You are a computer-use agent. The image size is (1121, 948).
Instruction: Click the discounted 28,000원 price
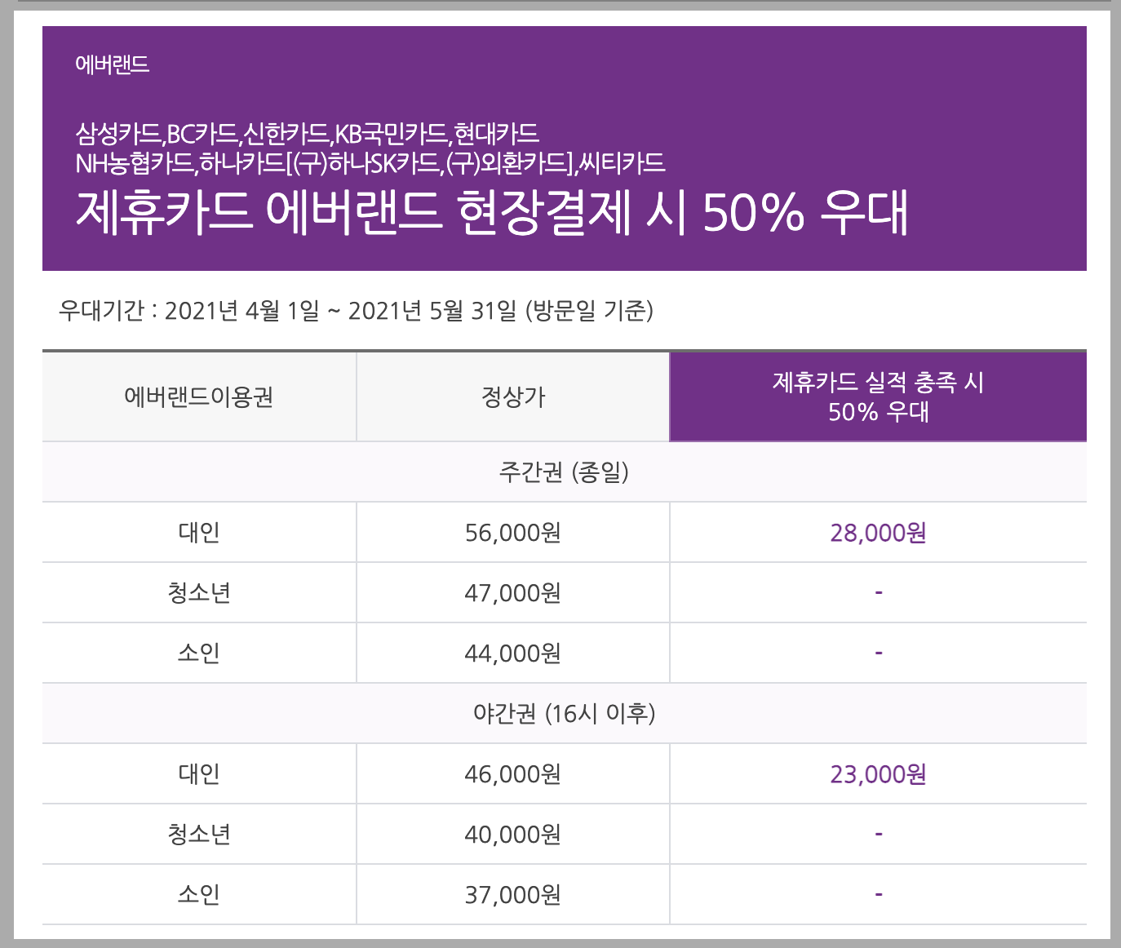coord(879,533)
